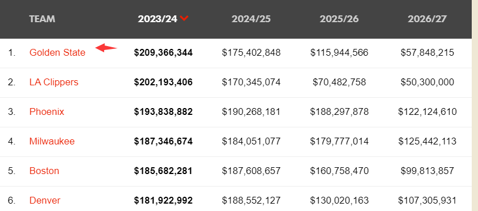The height and width of the screenshot is (211, 478).
Task: Open the Phoenix team link
Action: [47, 111]
